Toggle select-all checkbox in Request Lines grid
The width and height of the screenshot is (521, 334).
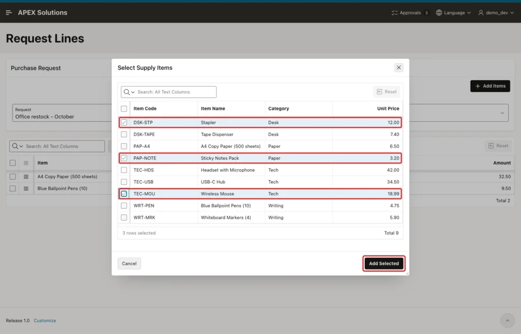point(13,163)
